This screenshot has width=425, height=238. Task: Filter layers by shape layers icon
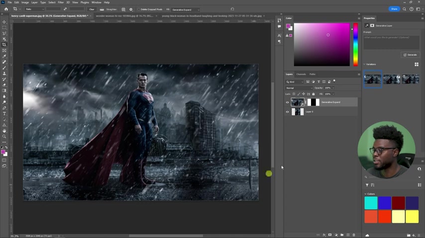(x=324, y=82)
